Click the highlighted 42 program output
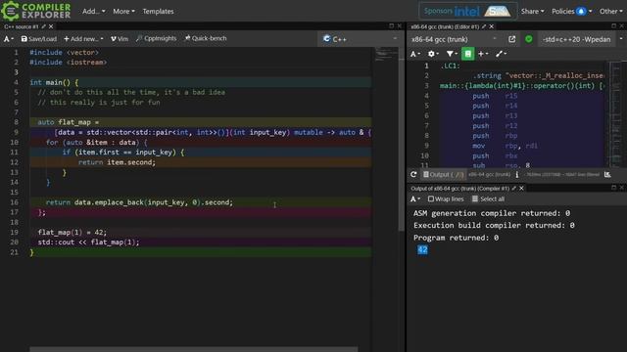The image size is (627, 352). tap(422, 250)
